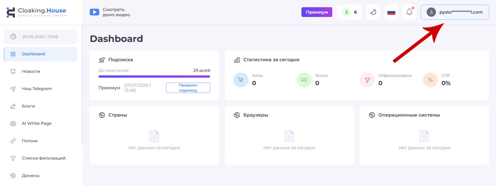The image size is (496, 186).
Task: Click the Dashboard page heading
Action: pos(116,39)
